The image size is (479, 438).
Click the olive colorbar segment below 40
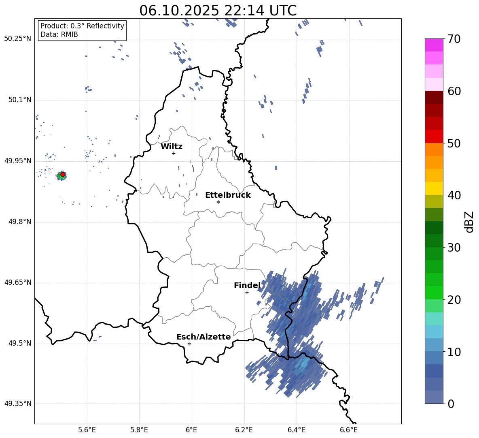434,201
